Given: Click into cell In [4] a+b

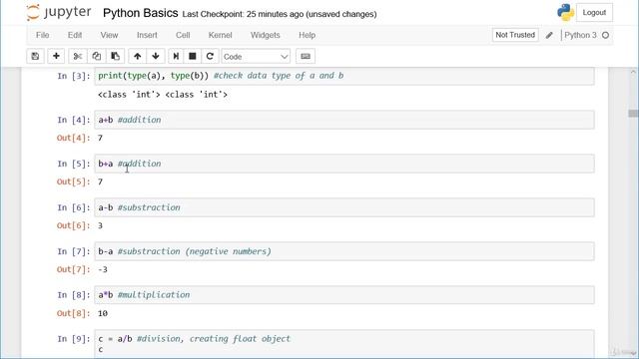Looking at the screenshot, I should [x=344, y=120].
